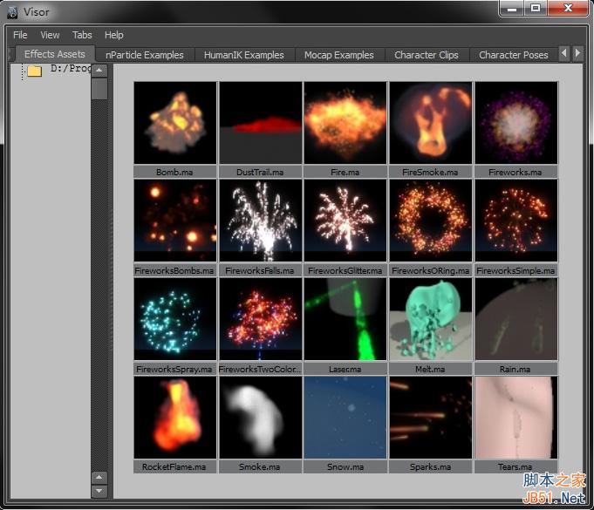The width and height of the screenshot is (594, 510).
Task: Click the Bomb.ma file name label
Action: (x=174, y=173)
